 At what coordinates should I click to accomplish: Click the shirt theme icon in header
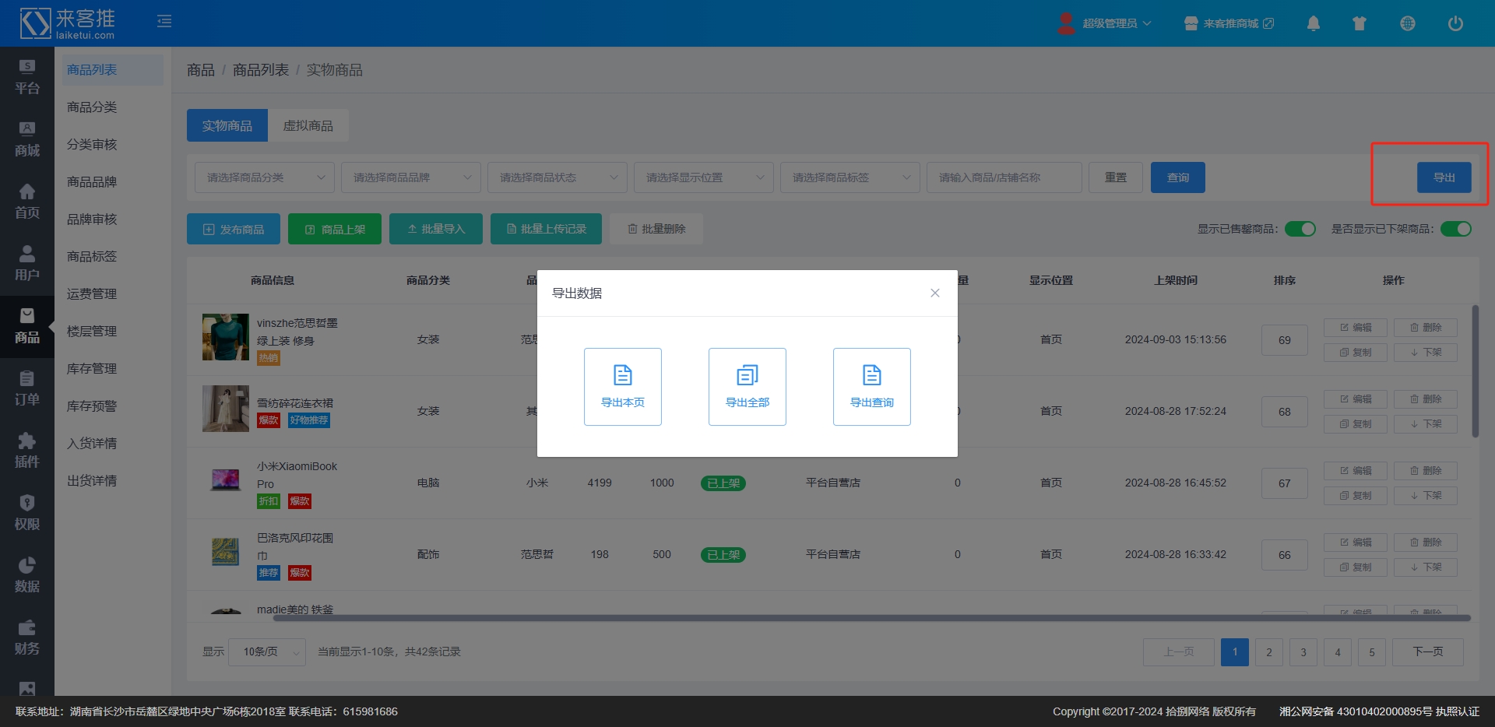[1360, 23]
